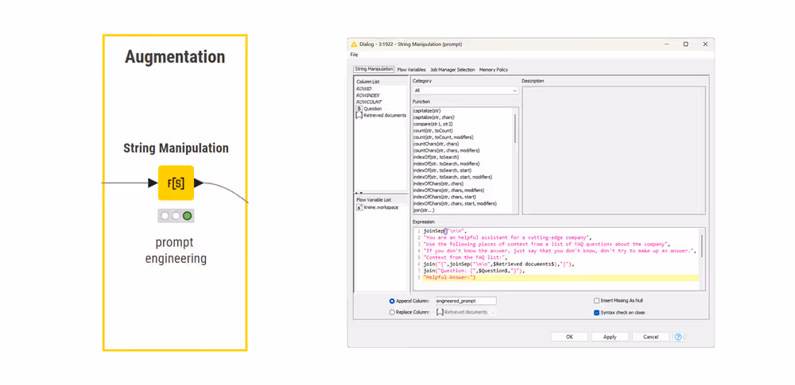This screenshot has height=385, width=795.
Task: Open the File menu
Action: [x=355, y=56]
